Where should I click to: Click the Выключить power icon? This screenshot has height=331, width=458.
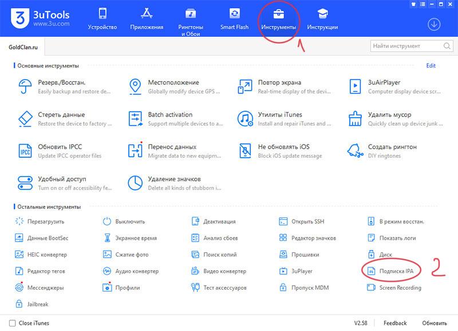107,221
